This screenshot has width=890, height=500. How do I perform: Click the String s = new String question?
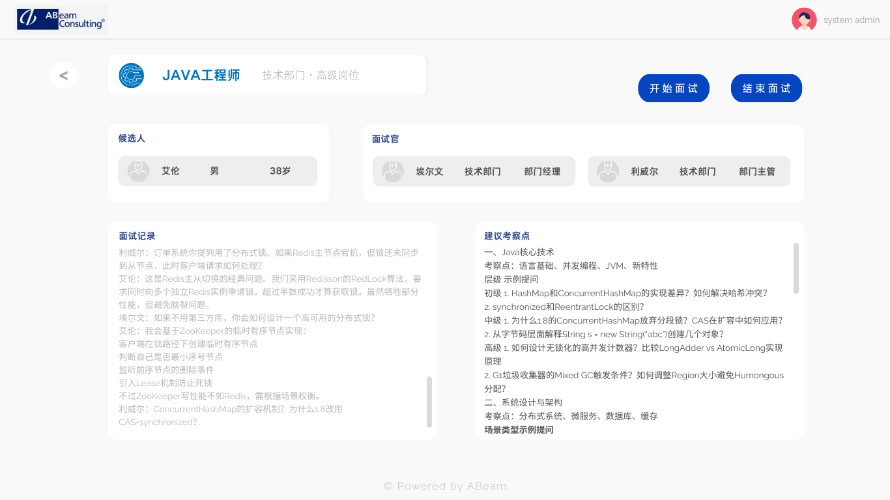click(604, 334)
